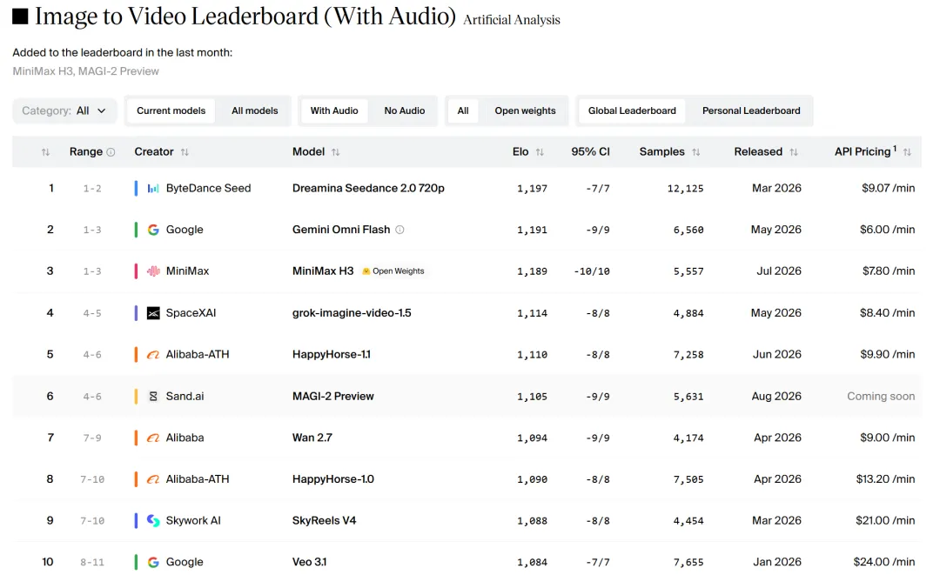
Task: Click the Open Weights badge on MiniMax H3
Action: [x=393, y=271]
